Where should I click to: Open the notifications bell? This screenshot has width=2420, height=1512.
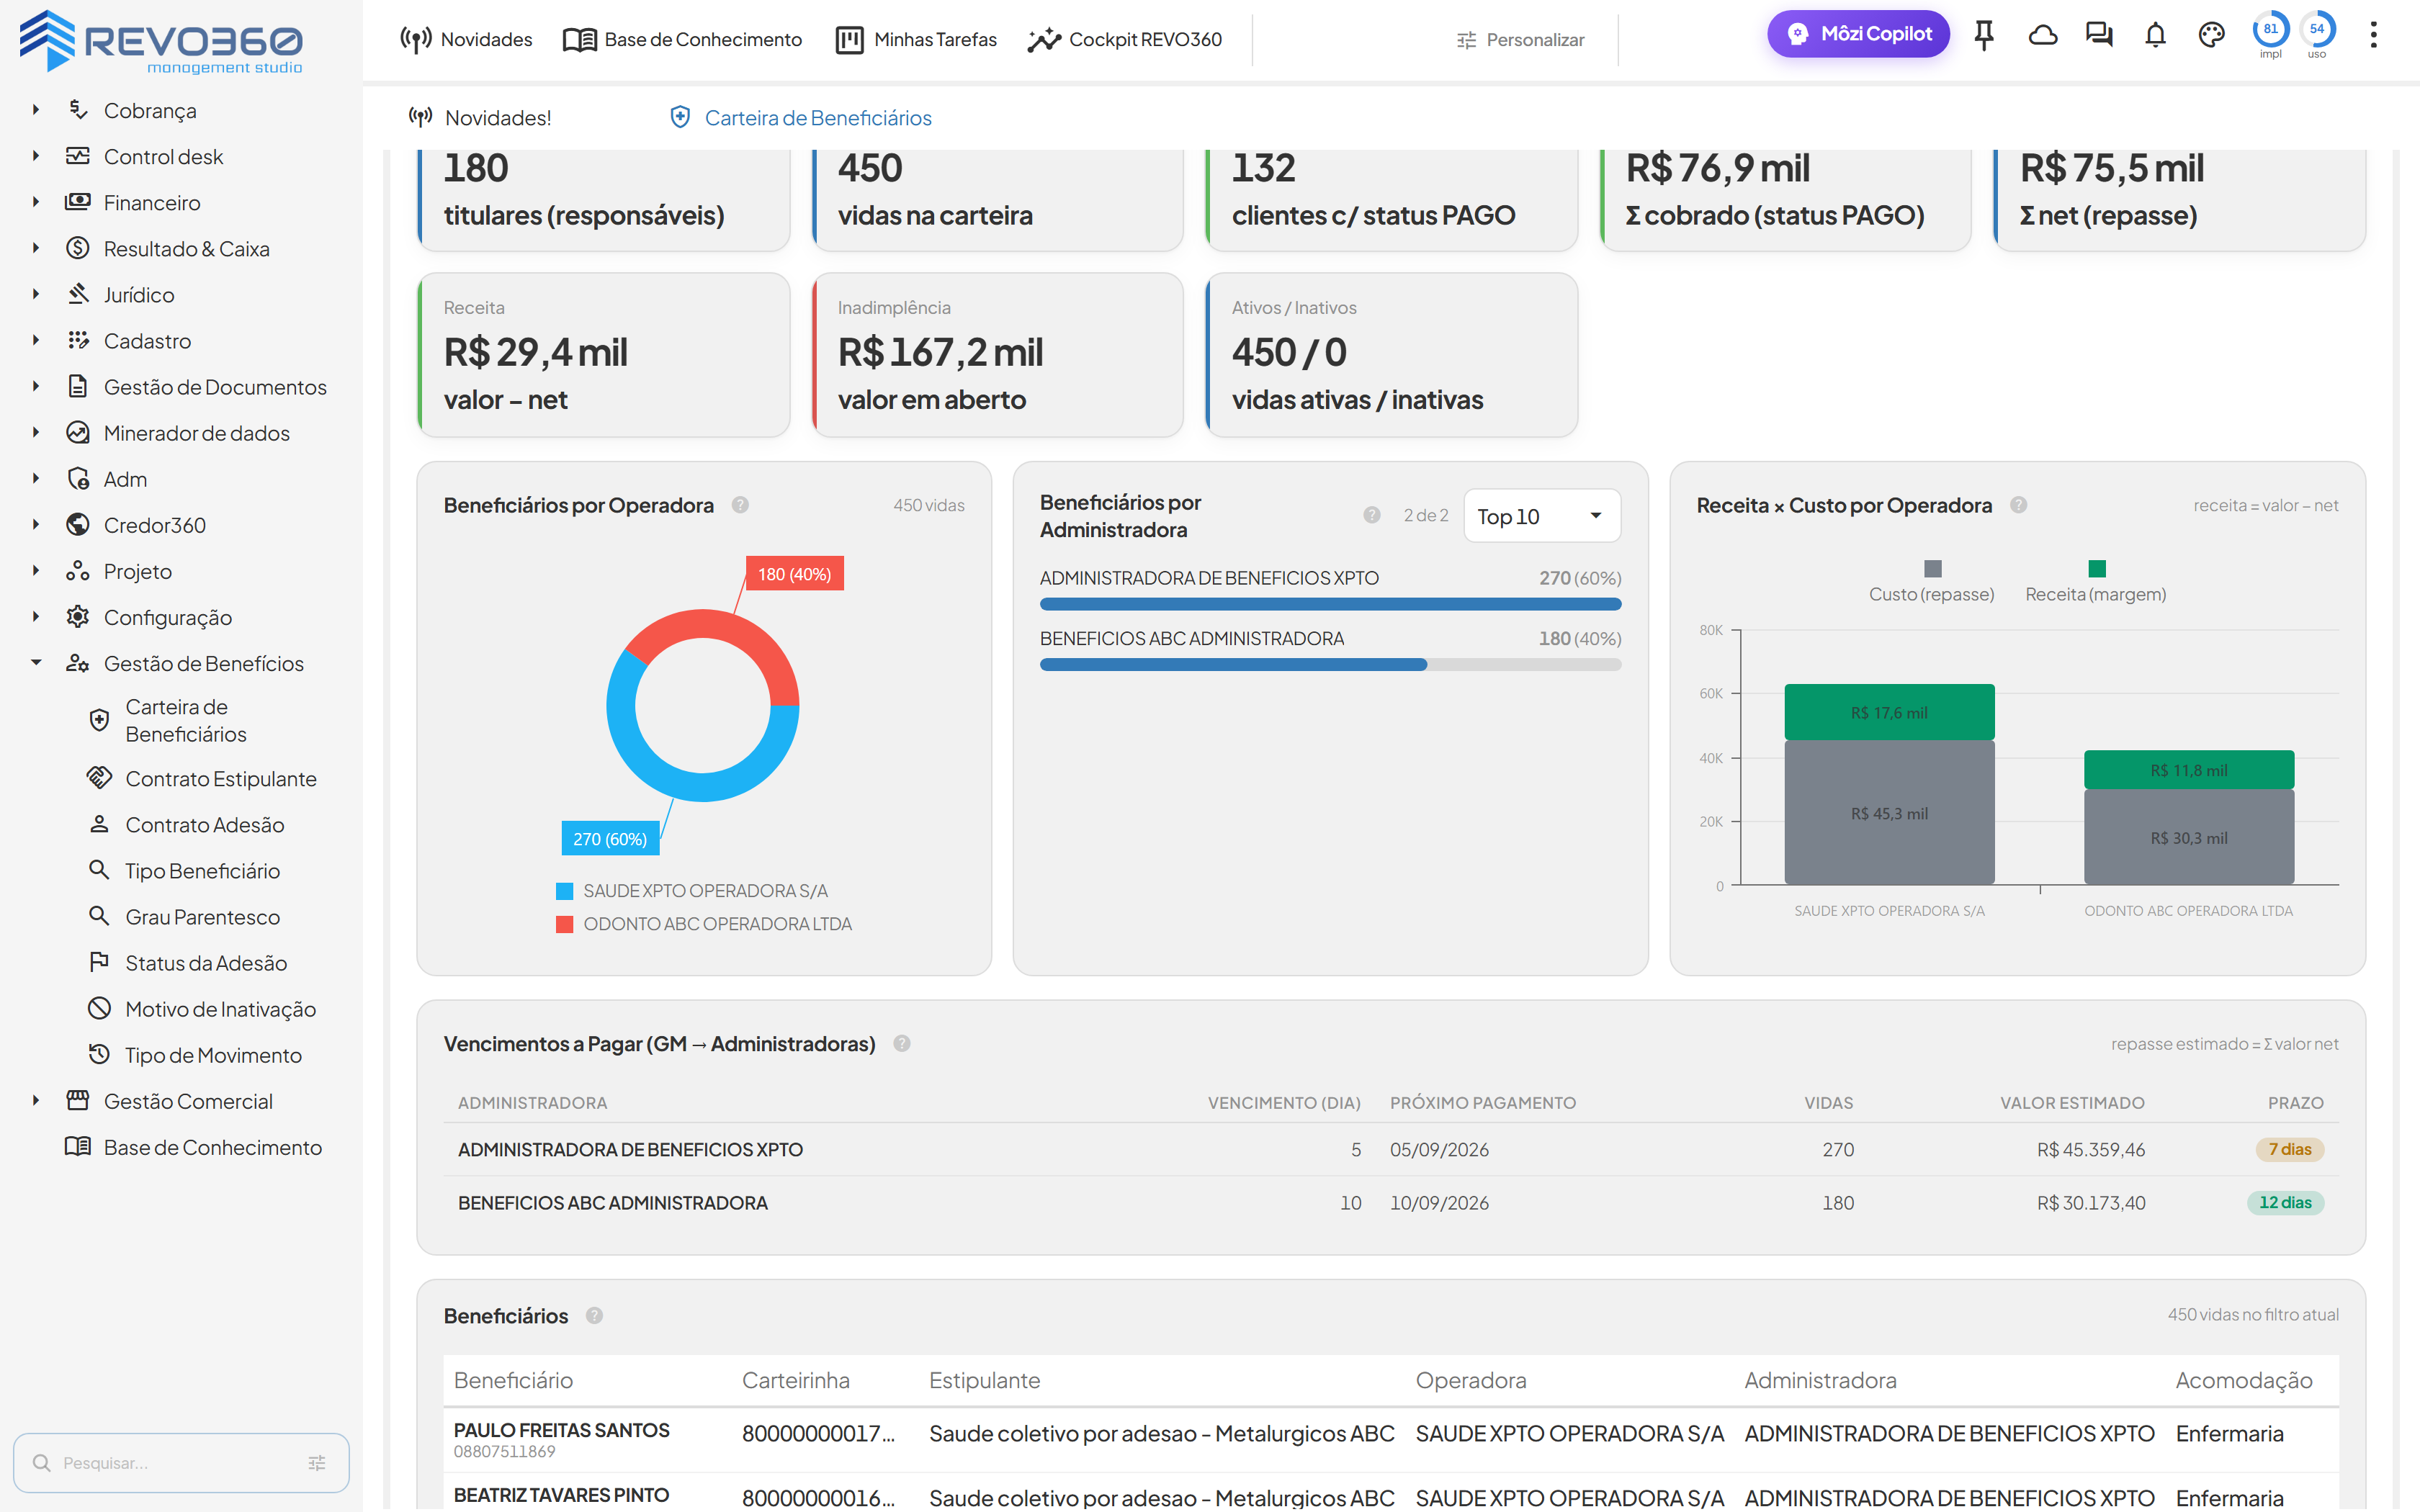(2155, 35)
